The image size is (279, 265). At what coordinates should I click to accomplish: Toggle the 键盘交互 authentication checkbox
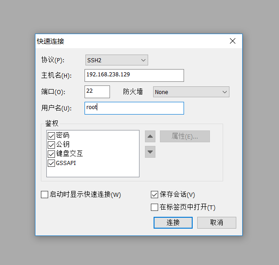[x=51, y=154]
